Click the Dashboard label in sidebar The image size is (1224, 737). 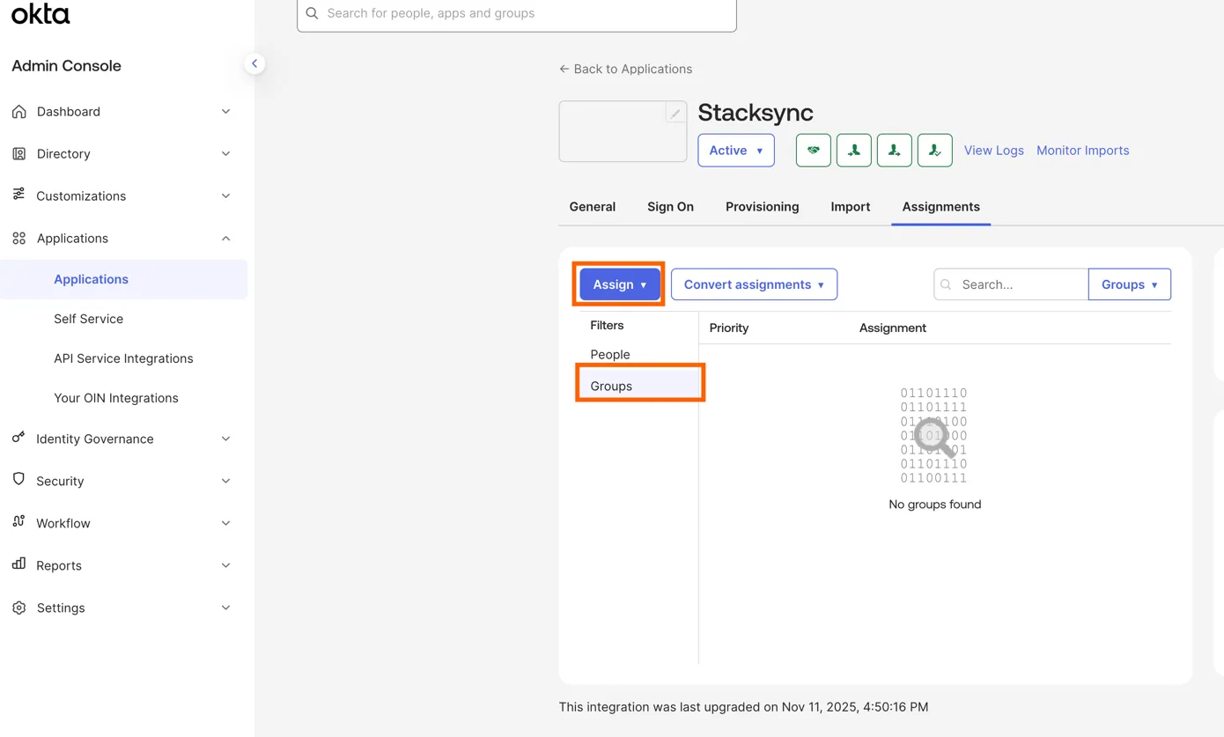(x=69, y=112)
